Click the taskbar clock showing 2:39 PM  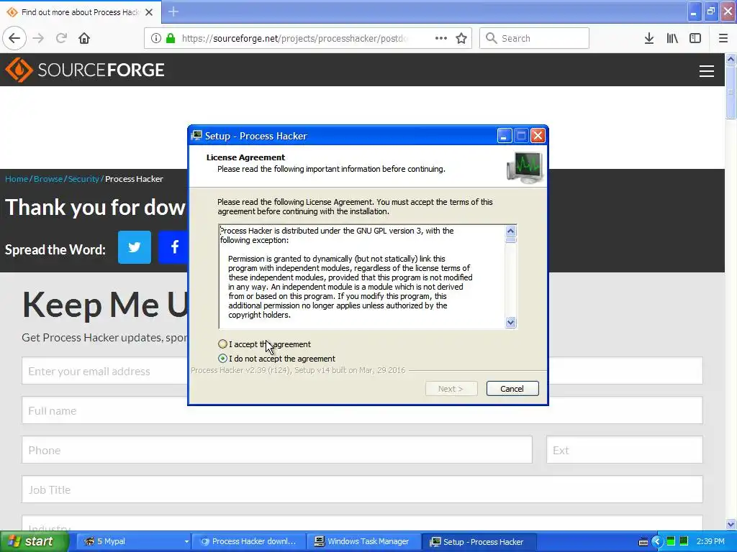point(710,541)
